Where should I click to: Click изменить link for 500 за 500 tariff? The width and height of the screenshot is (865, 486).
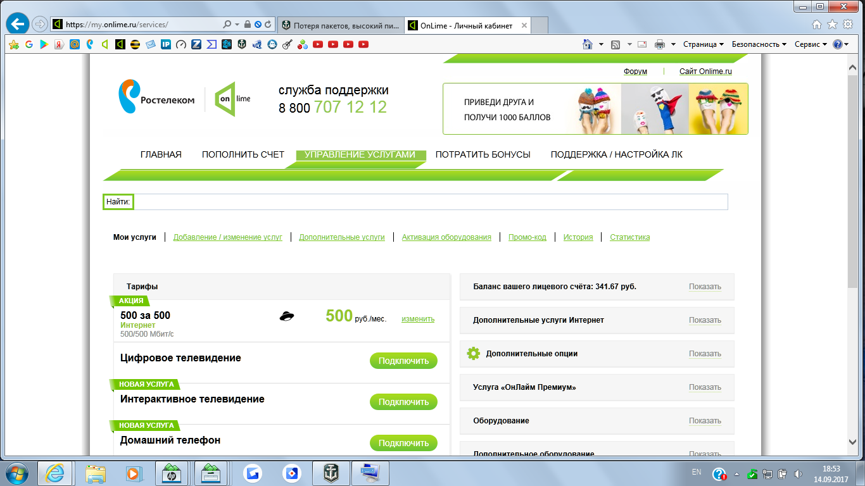418,319
